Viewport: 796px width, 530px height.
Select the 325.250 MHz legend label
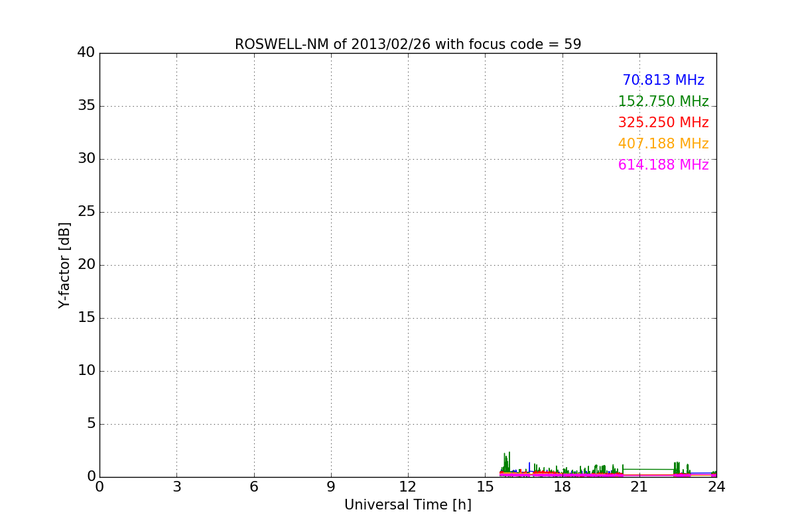663,123
